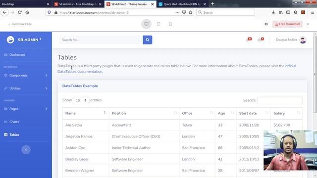Click the Firefox Search box

pos(225,12)
